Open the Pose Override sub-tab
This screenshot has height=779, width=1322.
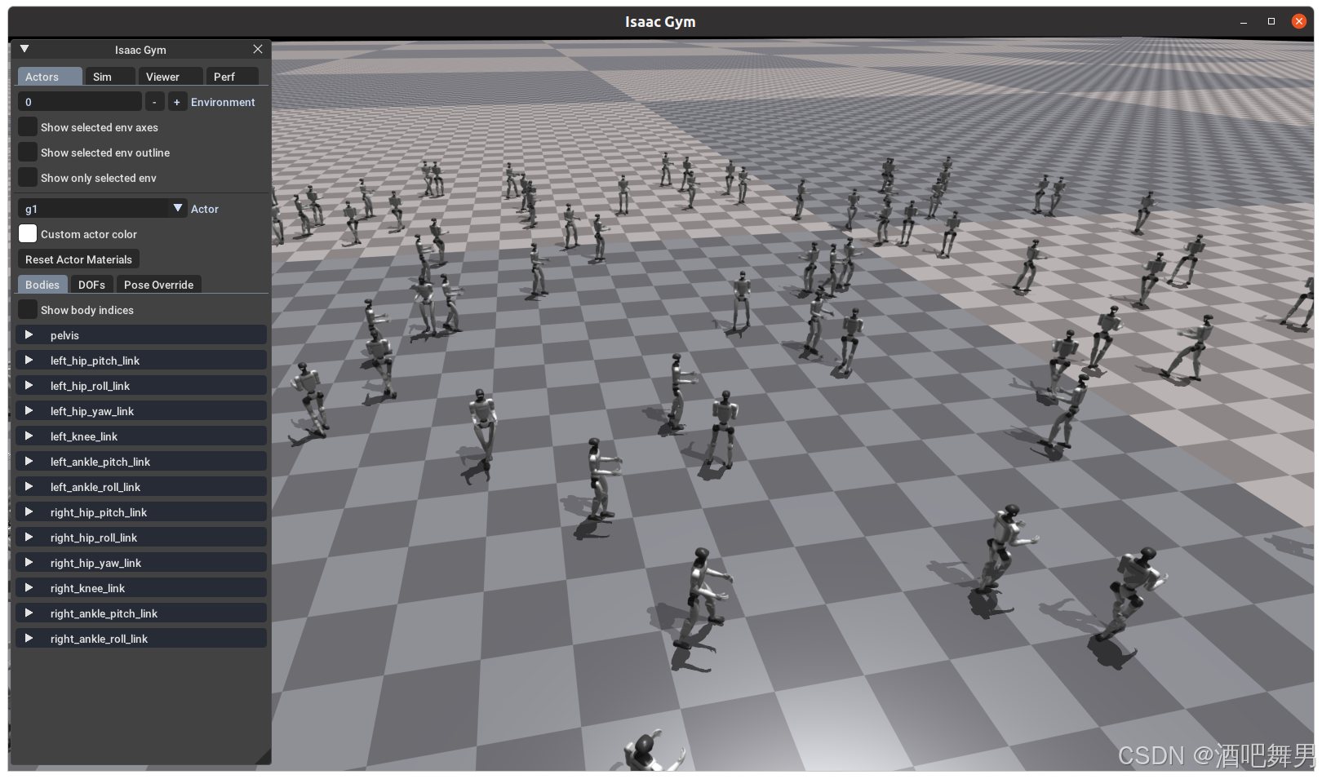tap(158, 285)
